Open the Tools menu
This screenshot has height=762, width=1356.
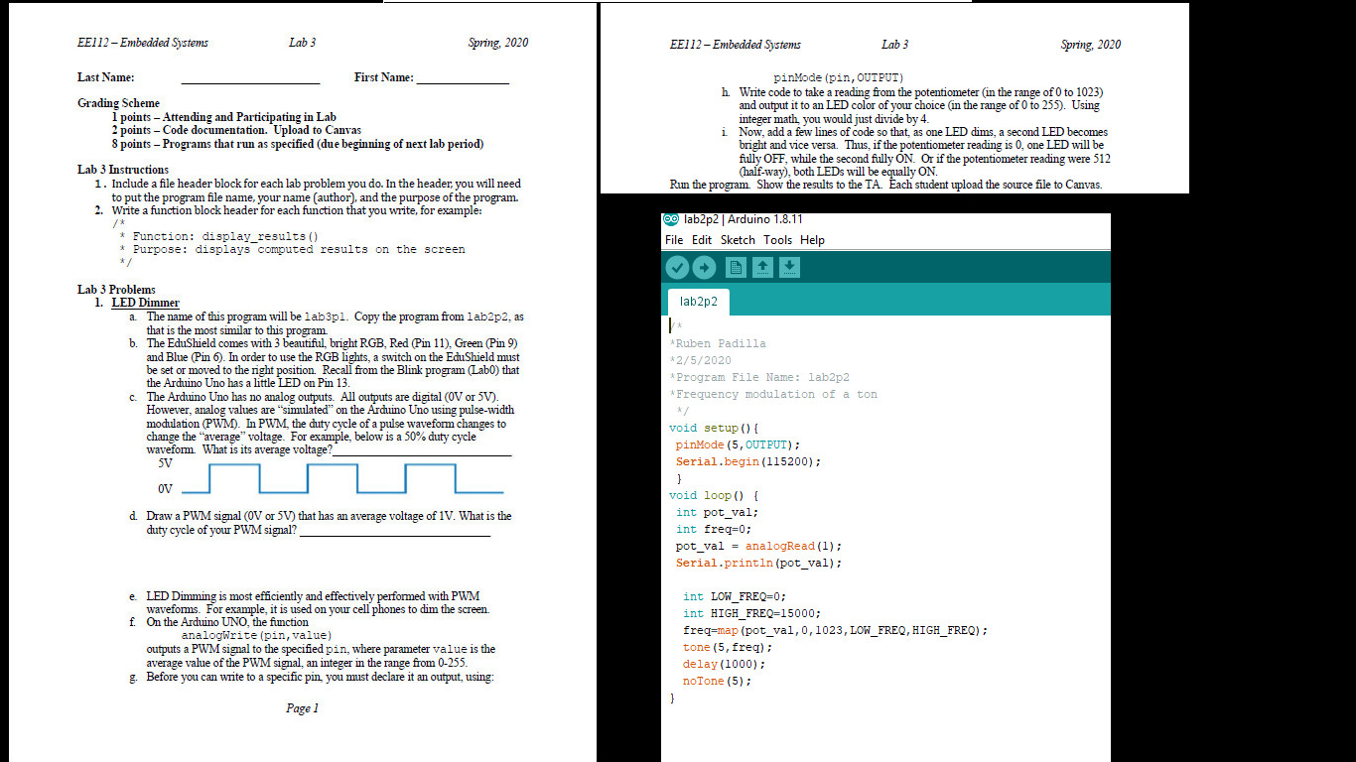pos(778,240)
